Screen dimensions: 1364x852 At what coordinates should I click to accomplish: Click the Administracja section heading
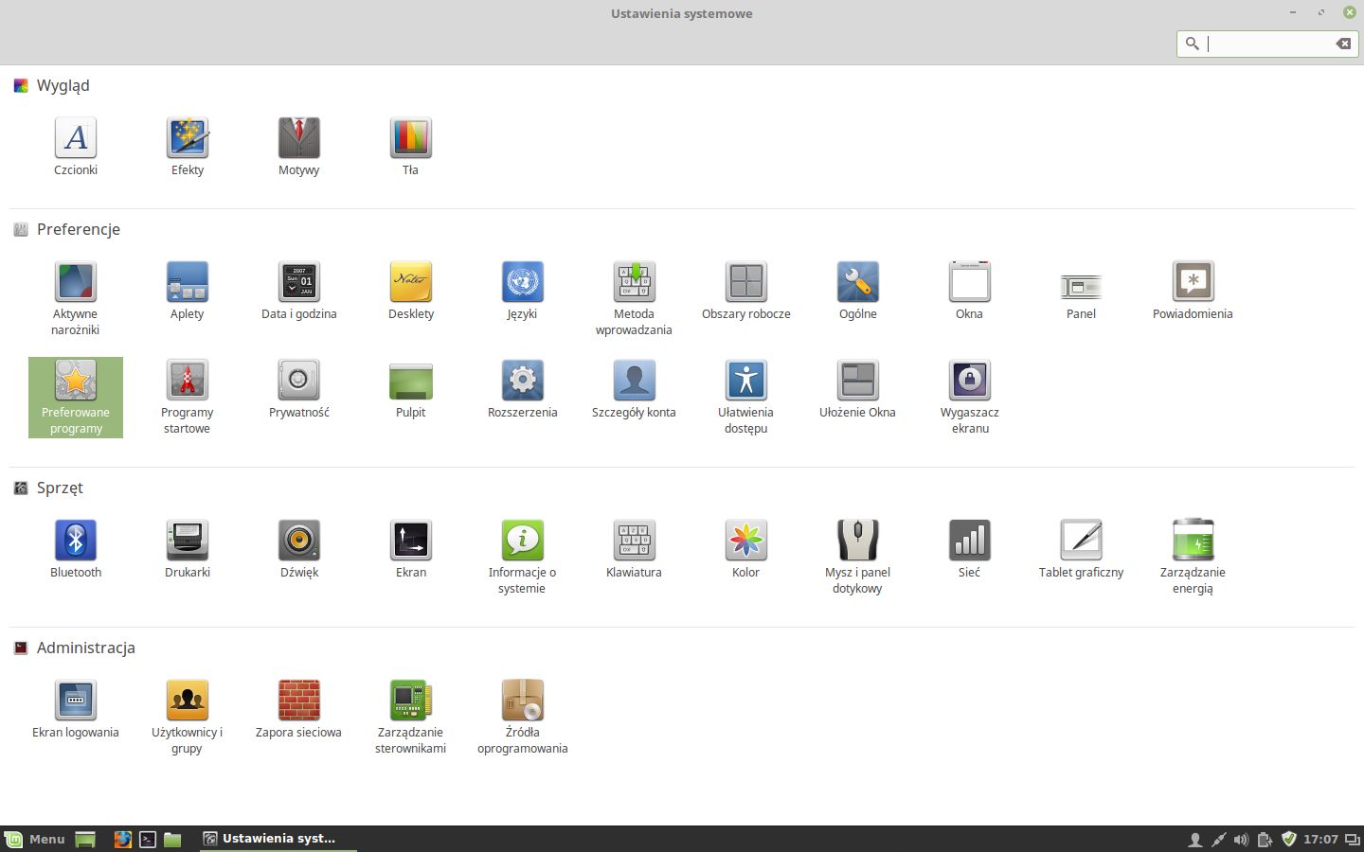click(85, 648)
